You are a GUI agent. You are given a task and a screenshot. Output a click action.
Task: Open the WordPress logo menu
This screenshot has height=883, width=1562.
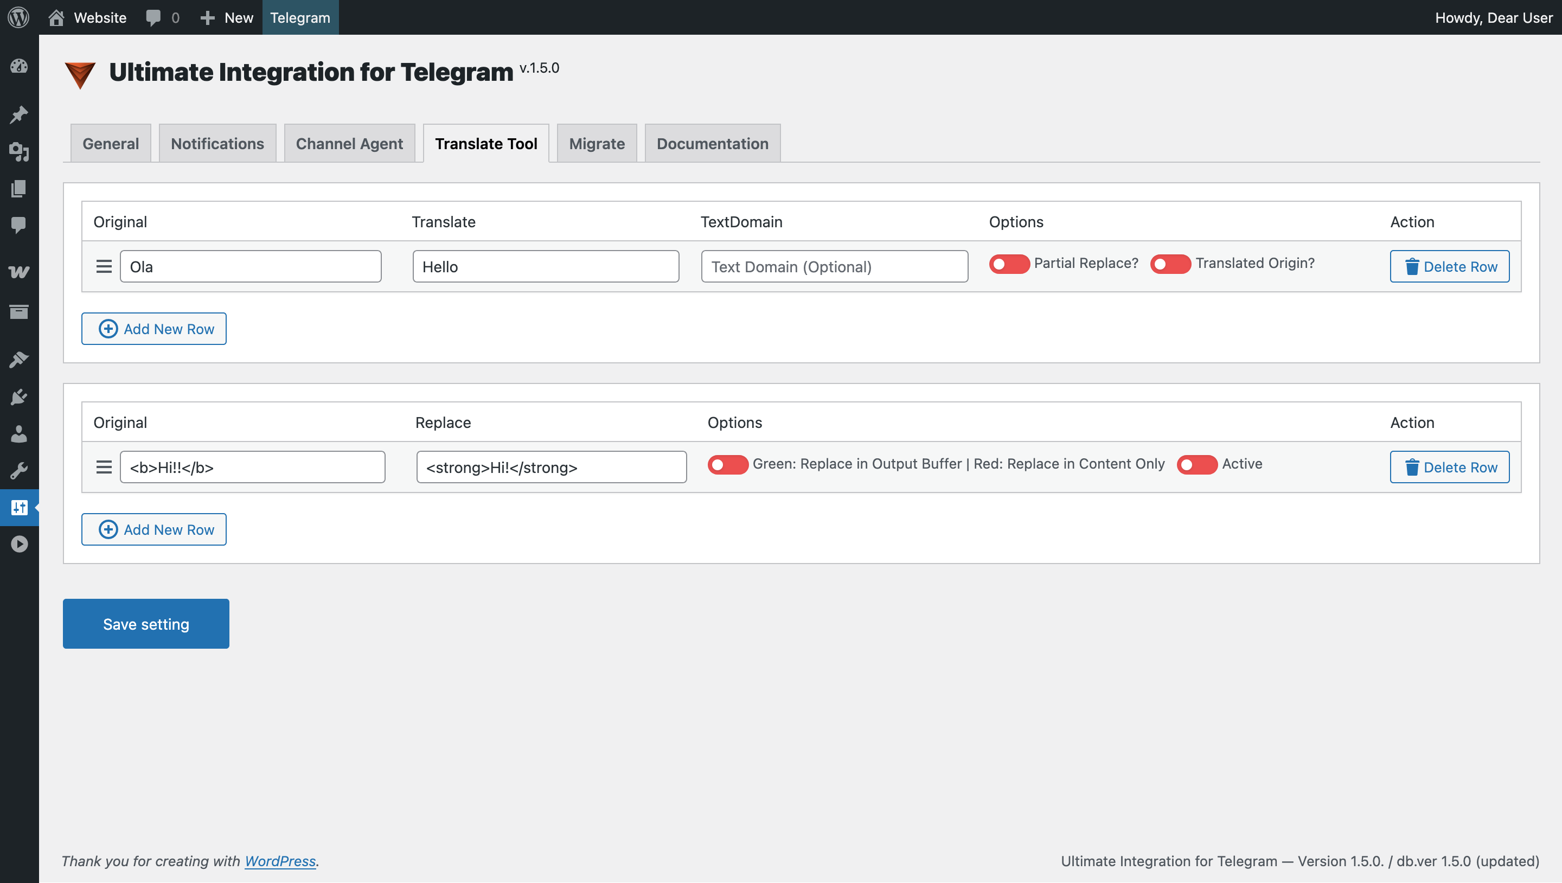click(19, 17)
